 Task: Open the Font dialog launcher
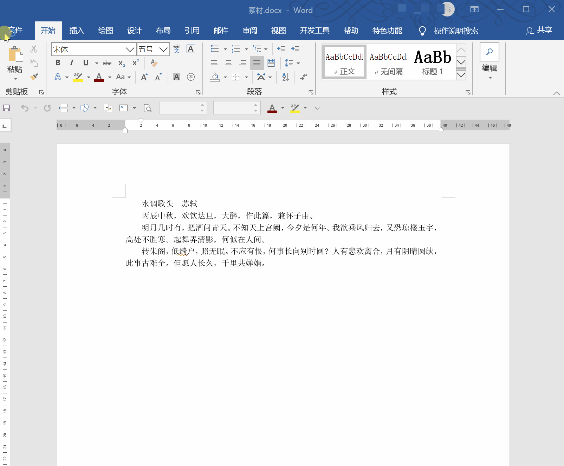click(198, 92)
